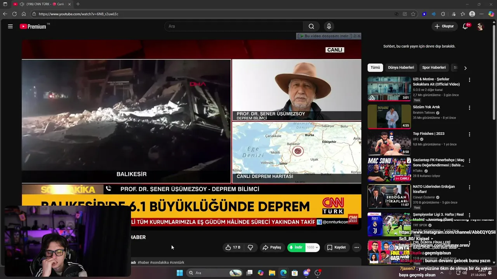497x279 pixels.
Task: Click the browser address bar URL
Action: point(78,14)
